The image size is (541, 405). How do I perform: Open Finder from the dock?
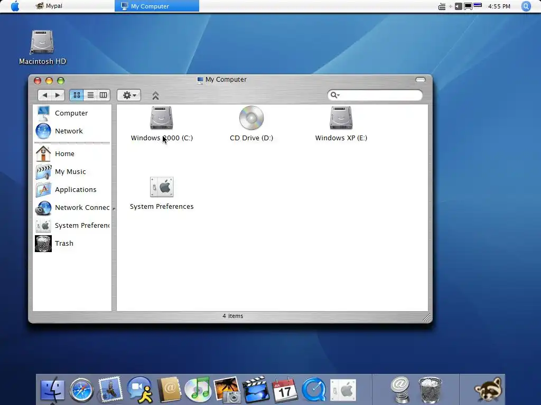[52, 390]
